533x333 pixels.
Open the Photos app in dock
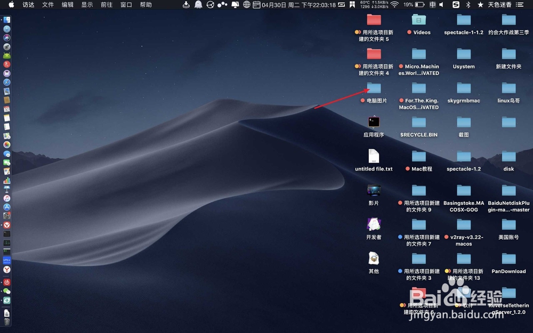7,145
